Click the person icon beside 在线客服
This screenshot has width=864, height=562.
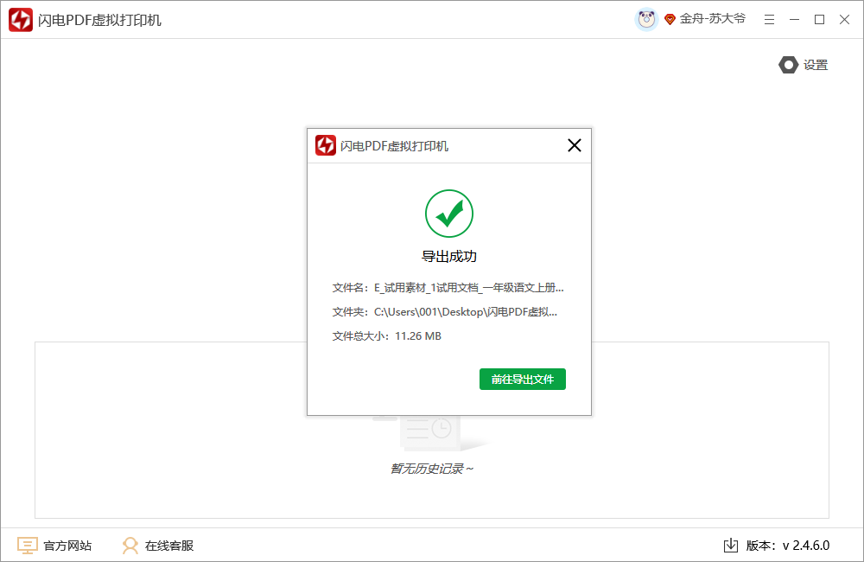point(130,546)
